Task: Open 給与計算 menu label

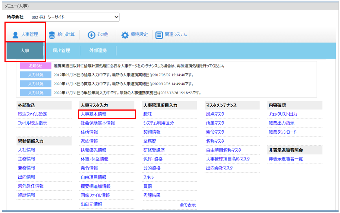Action: pos(66,35)
